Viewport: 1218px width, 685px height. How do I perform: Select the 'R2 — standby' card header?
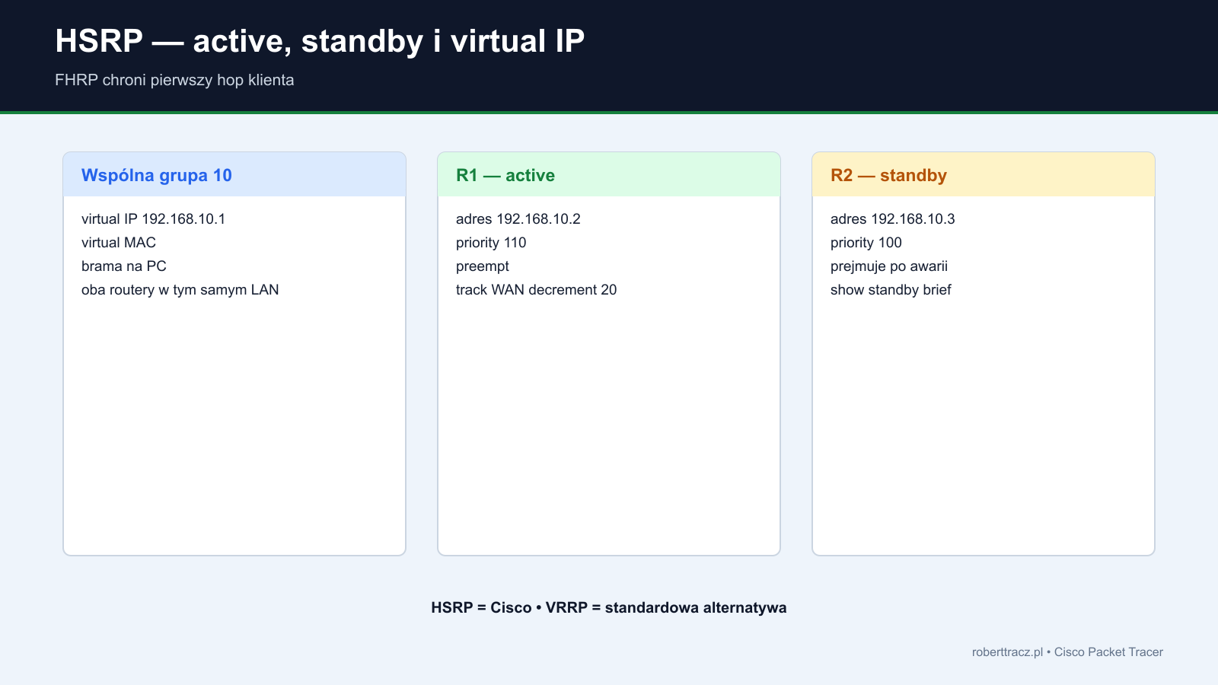(984, 175)
